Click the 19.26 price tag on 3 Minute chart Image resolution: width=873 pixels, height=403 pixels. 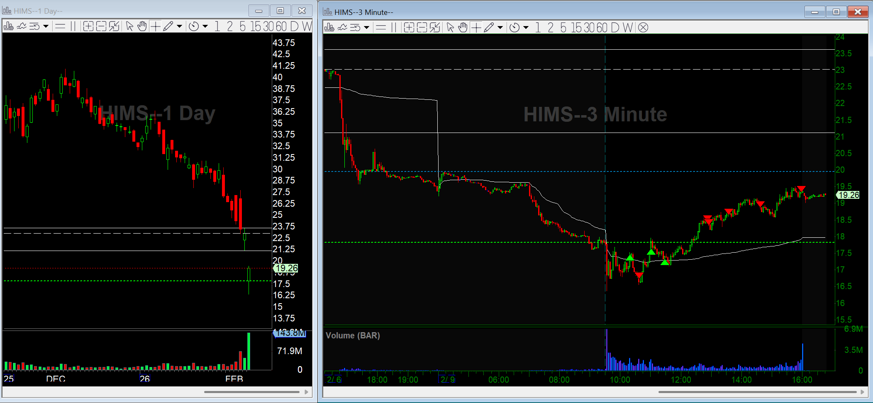(849, 195)
